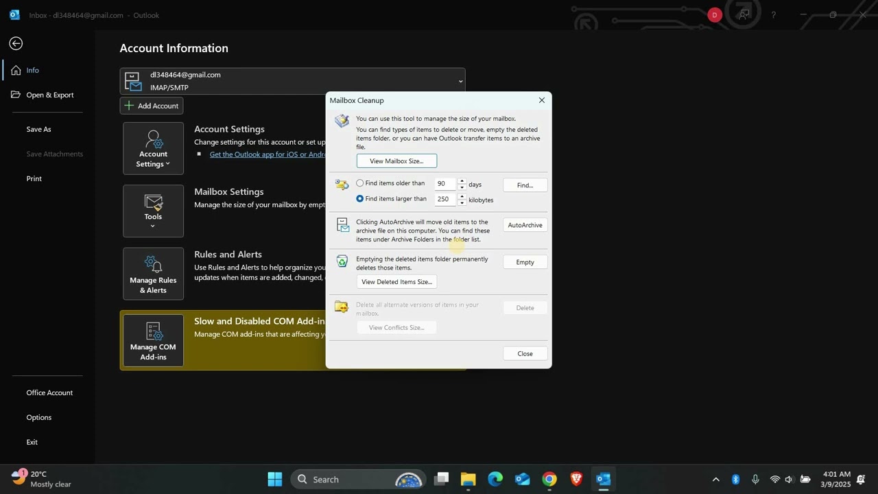
Task: Click the days value field showing 90
Action: click(445, 184)
